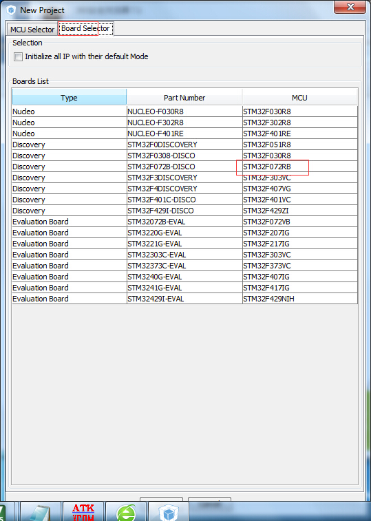
Task: Click the STM32F302R8 MCU cell
Action: 300,123
